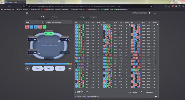Toggle Switch accent colors

140,13
